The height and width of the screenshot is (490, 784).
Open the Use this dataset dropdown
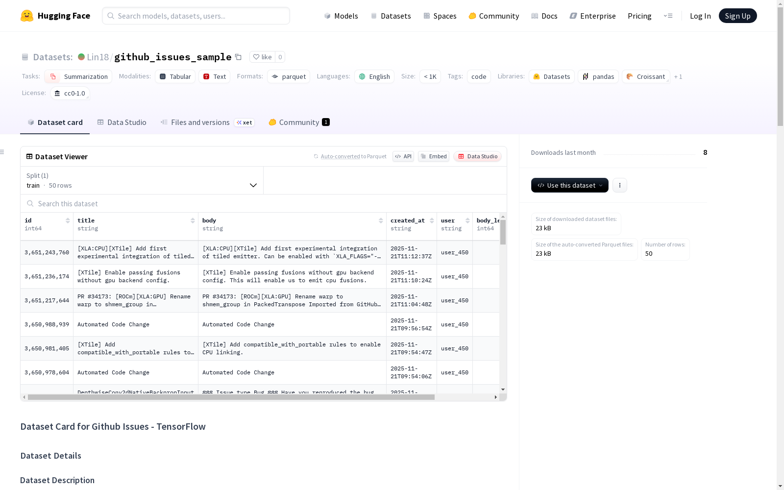click(570, 185)
